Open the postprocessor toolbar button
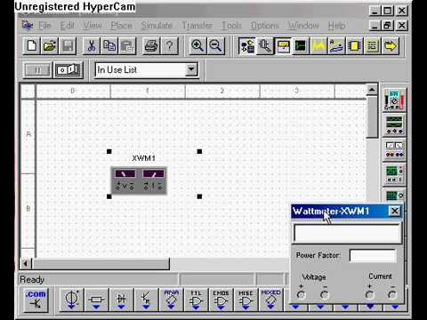 pos(336,46)
